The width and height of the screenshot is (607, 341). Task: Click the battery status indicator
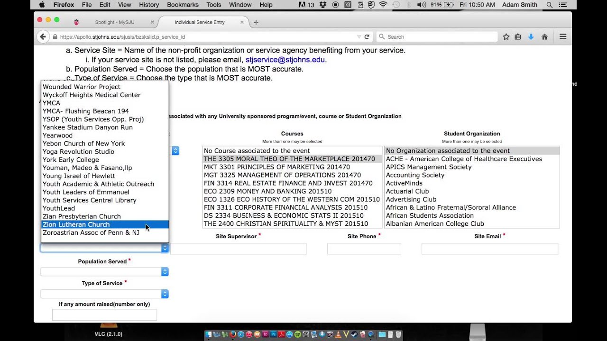tap(441, 5)
